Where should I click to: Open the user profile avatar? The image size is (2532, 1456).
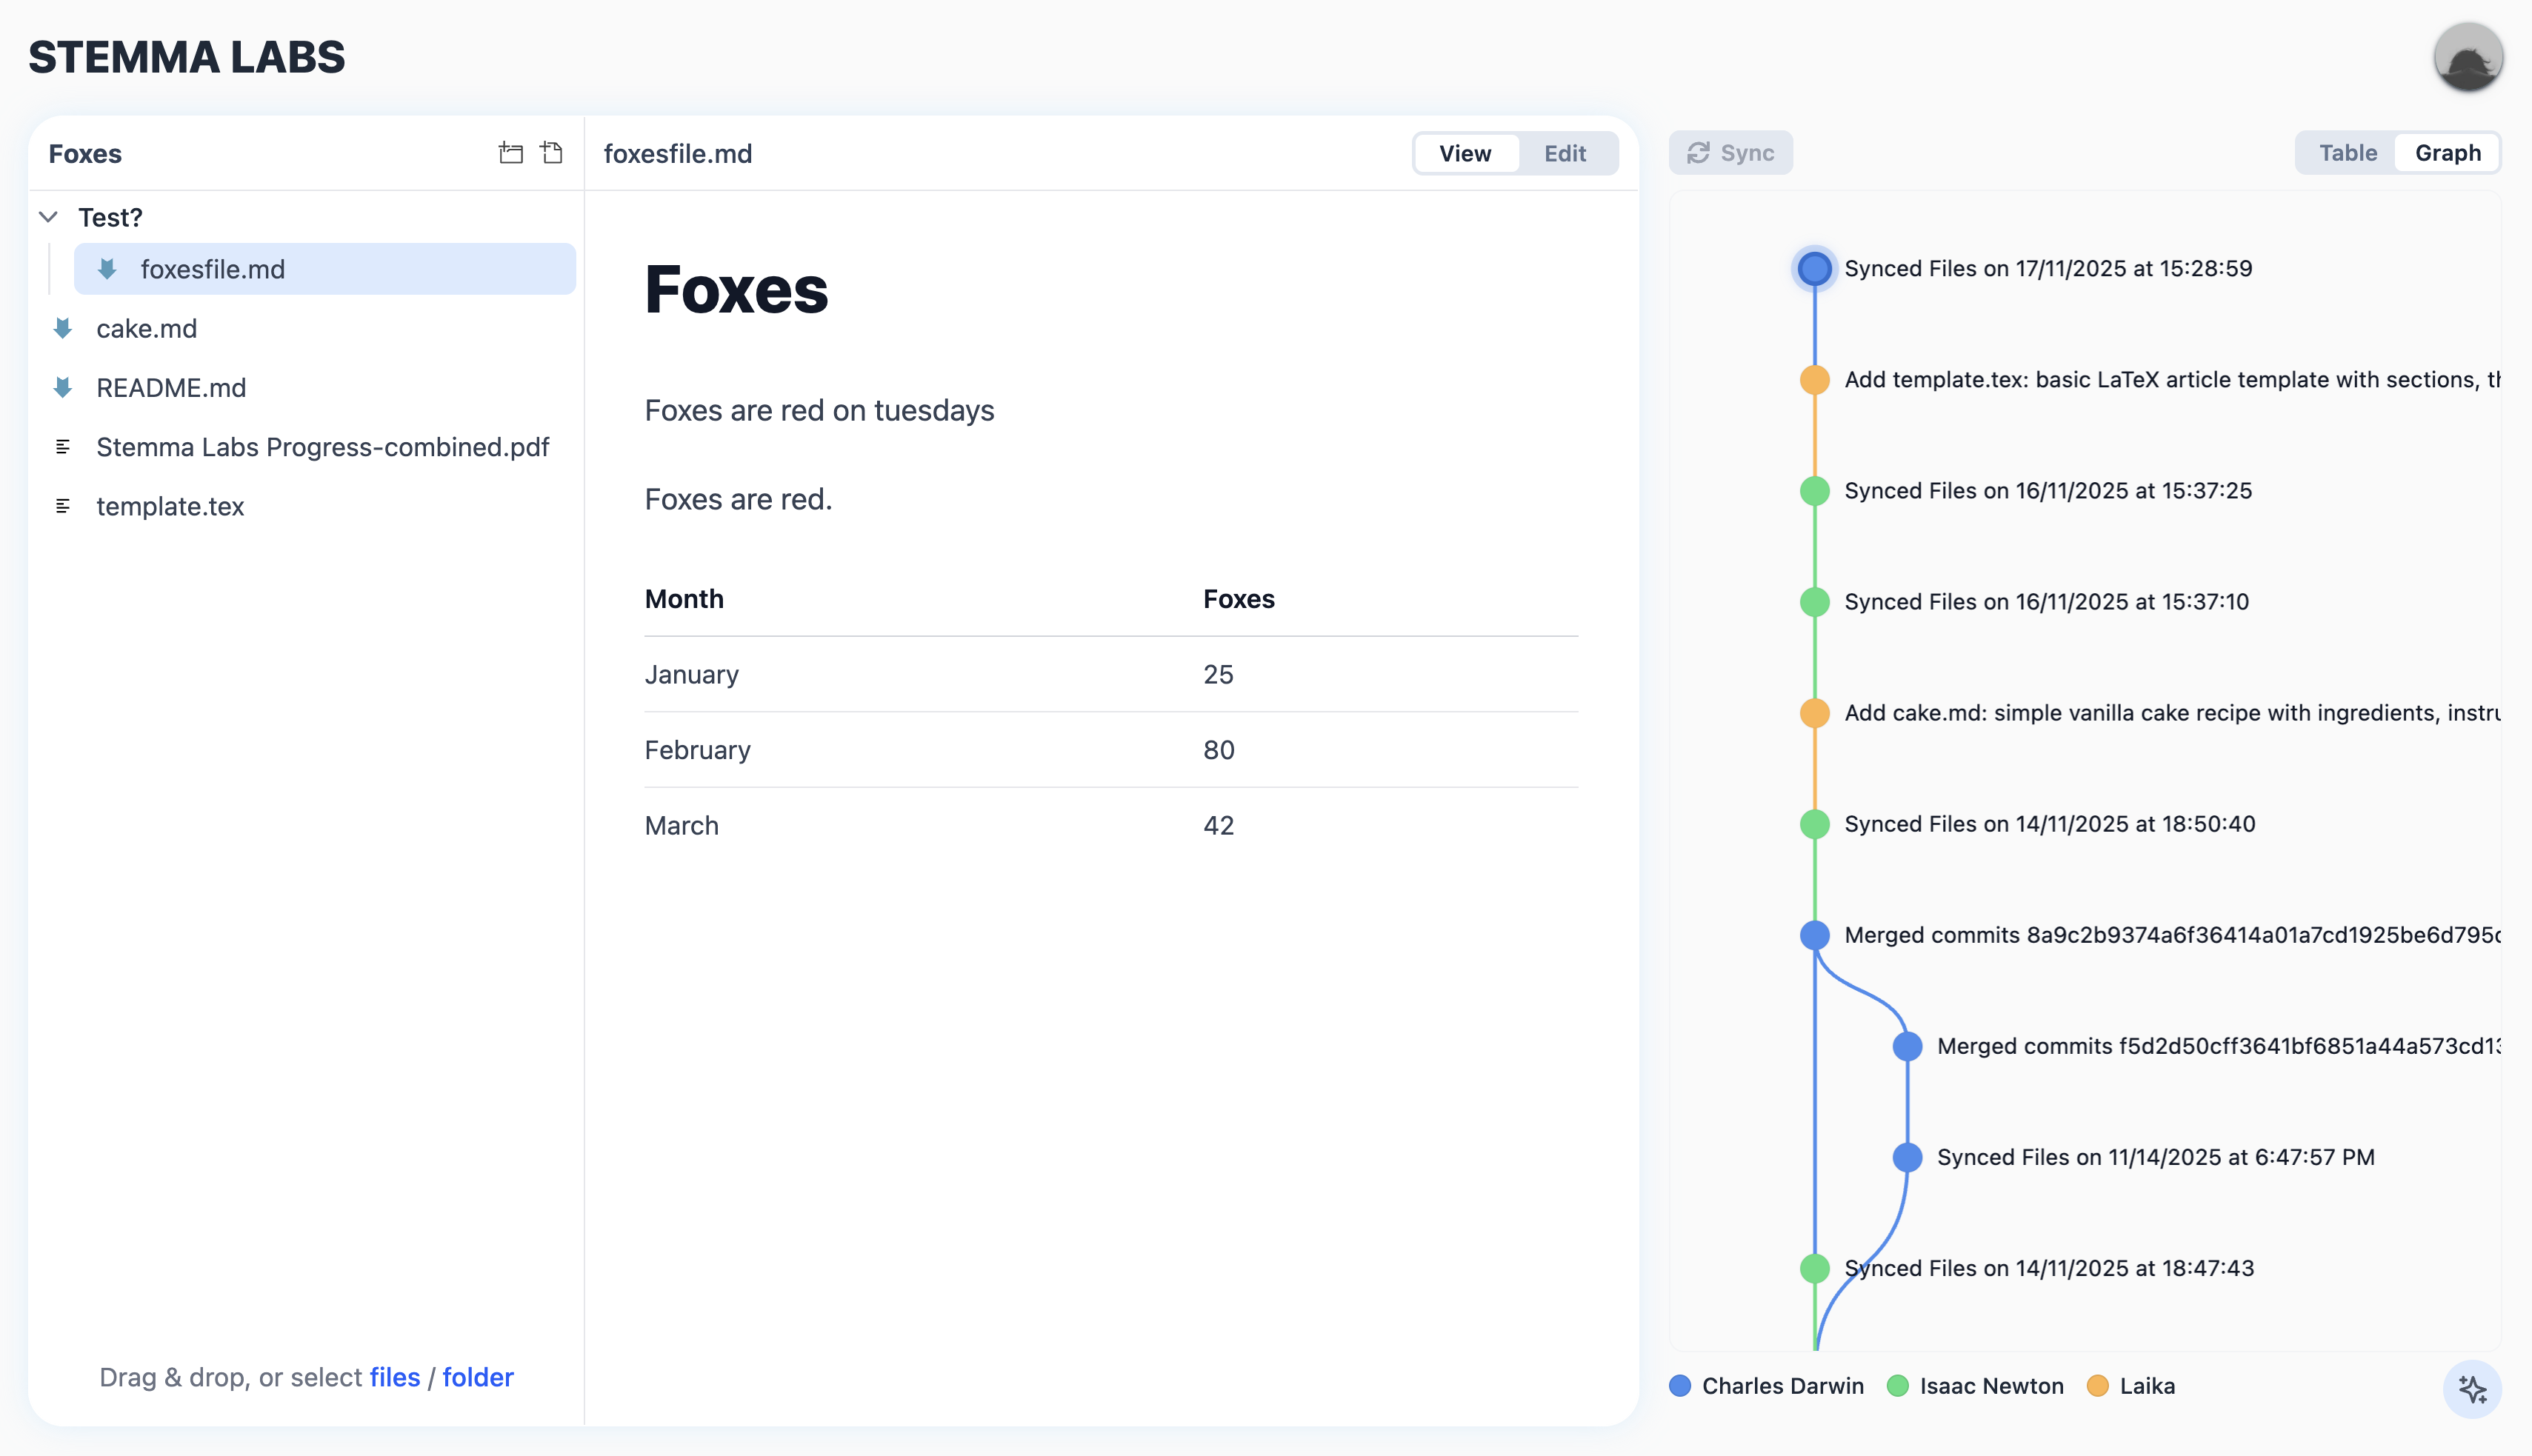[2468, 57]
